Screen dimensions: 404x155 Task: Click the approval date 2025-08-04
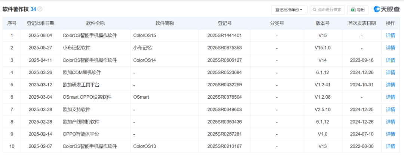(40, 35)
